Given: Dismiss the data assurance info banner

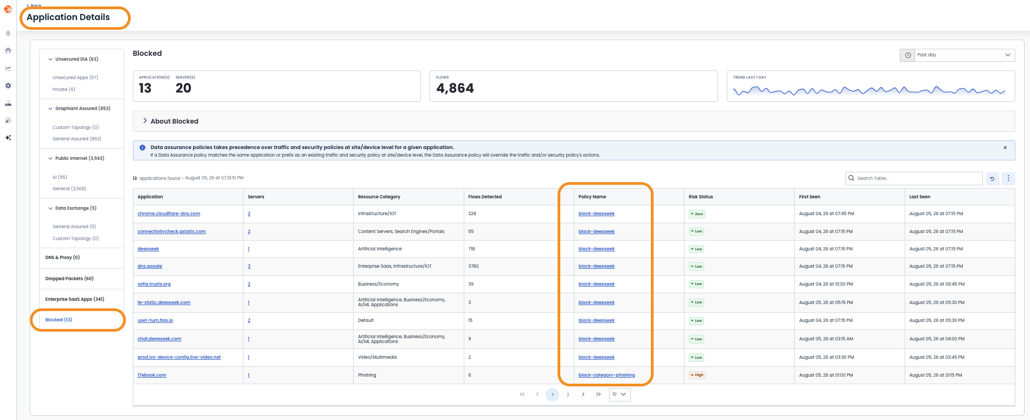Looking at the screenshot, I should pyautogui.click(x=1005, y=147).
